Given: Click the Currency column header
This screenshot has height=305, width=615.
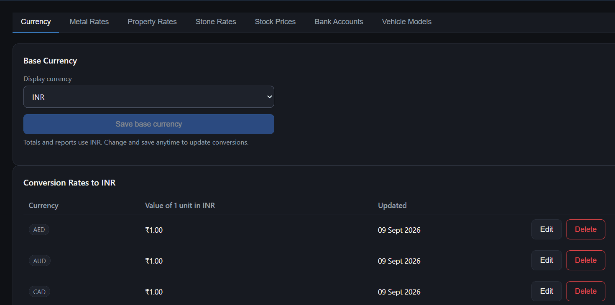Looking at the screenshot, I should click(43, 206).
